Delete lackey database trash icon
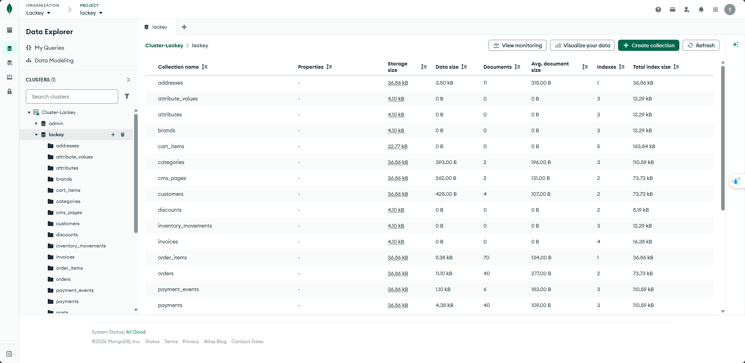Screen dimensions: 745x363 pyautogui.click(x=123, y=135)
